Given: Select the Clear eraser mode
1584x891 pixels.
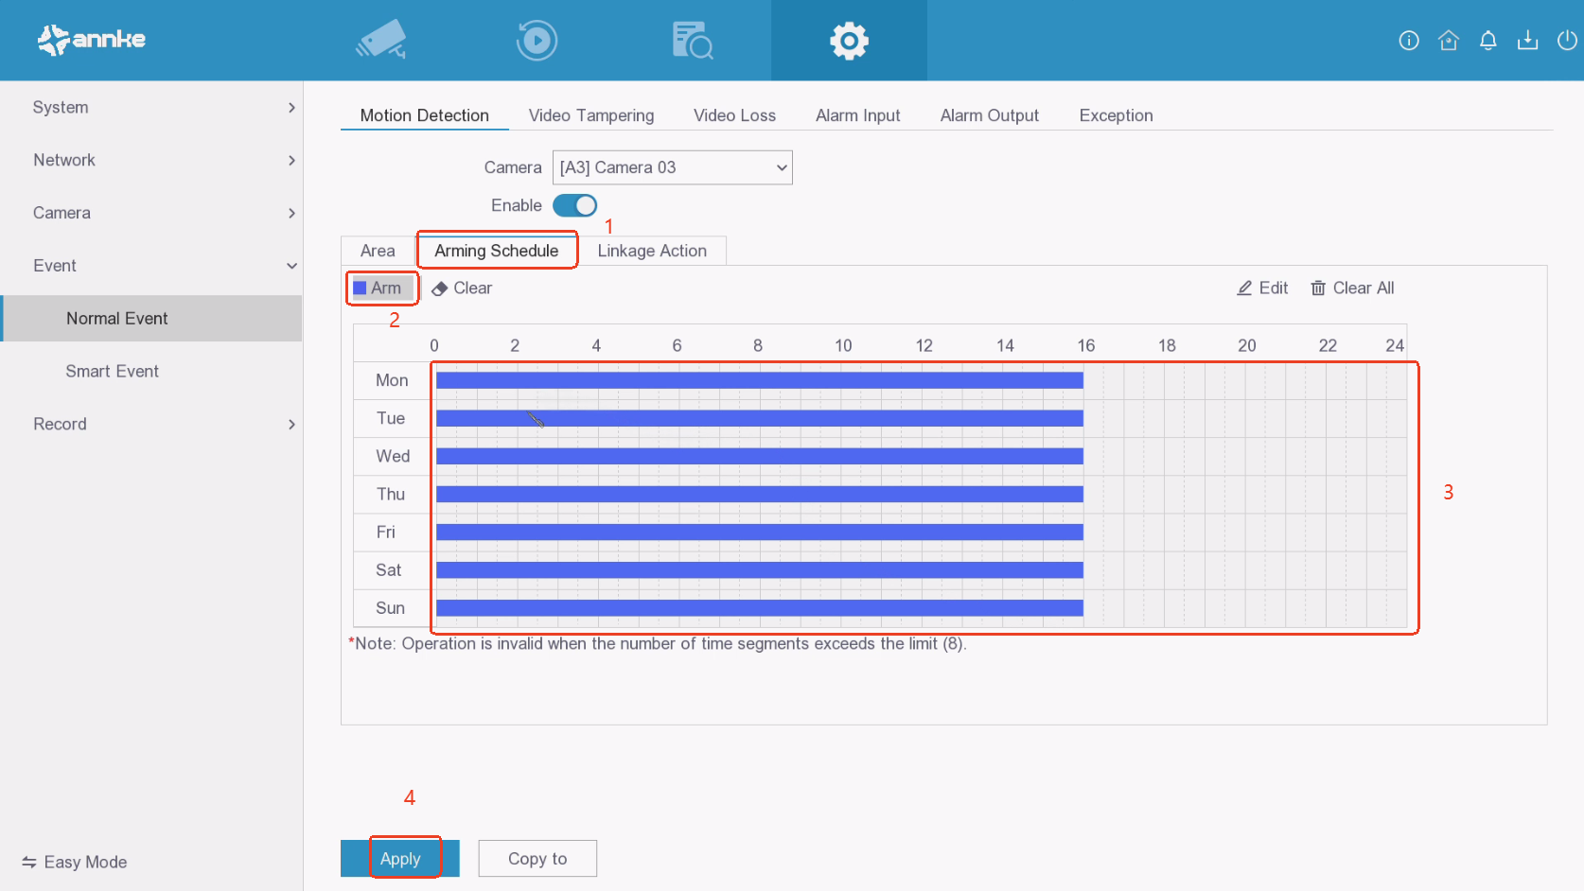Looking at the screenshot, I should [x=462, y=288].
